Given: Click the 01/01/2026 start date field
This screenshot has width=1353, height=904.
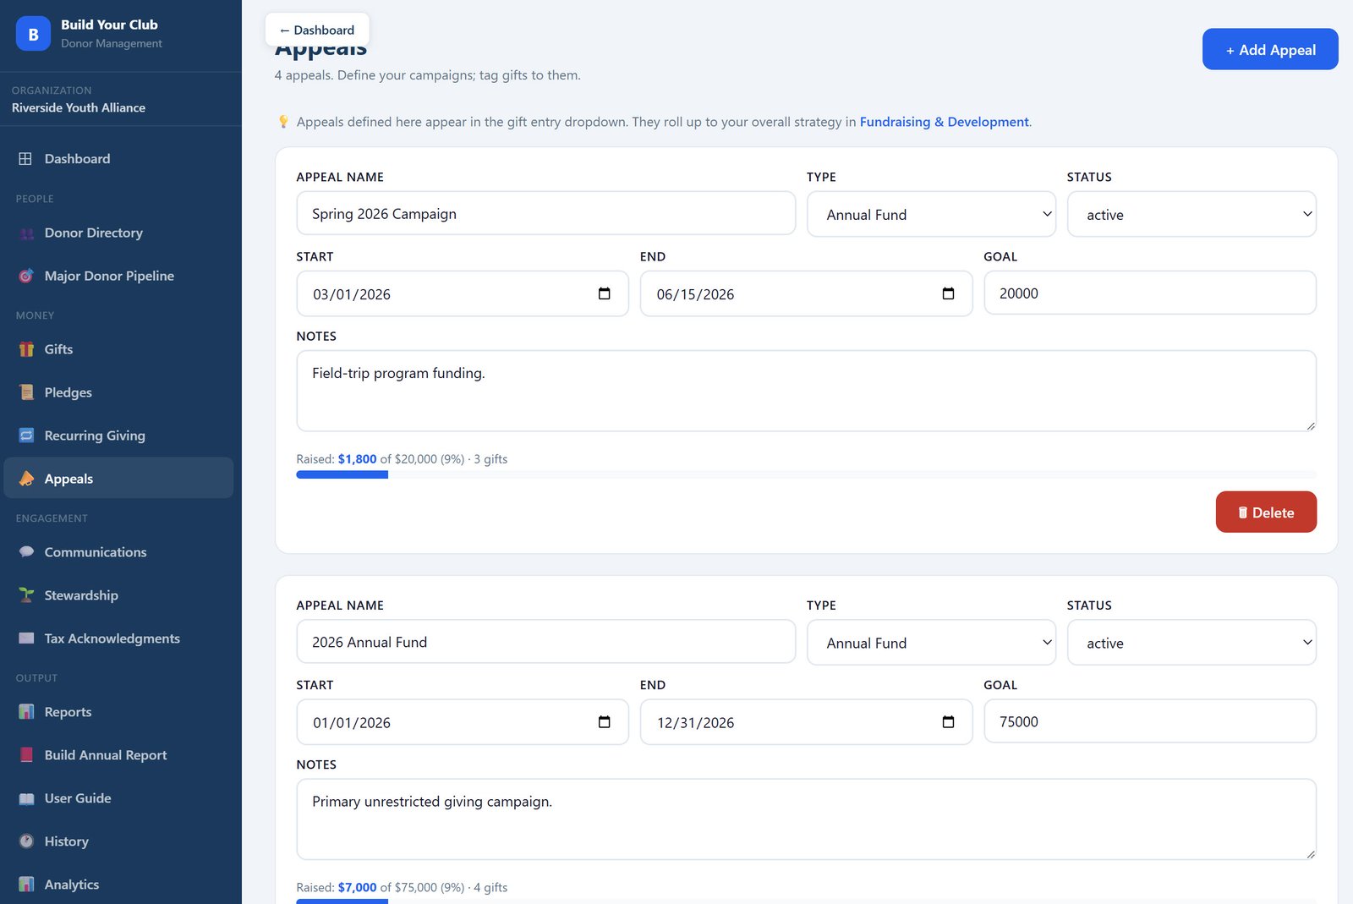Looking at the screenshot, I should coord(463,722).
